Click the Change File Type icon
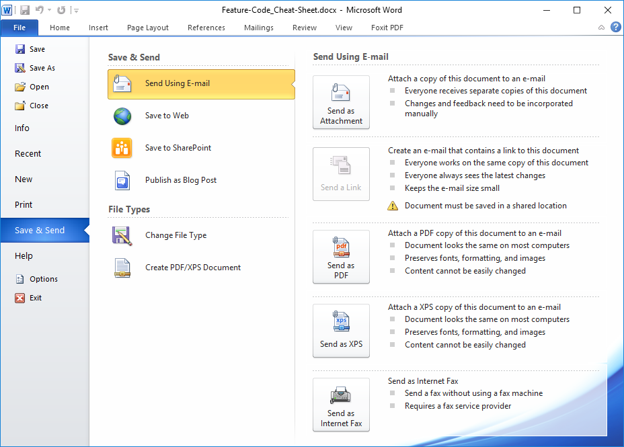 [122, 235]
